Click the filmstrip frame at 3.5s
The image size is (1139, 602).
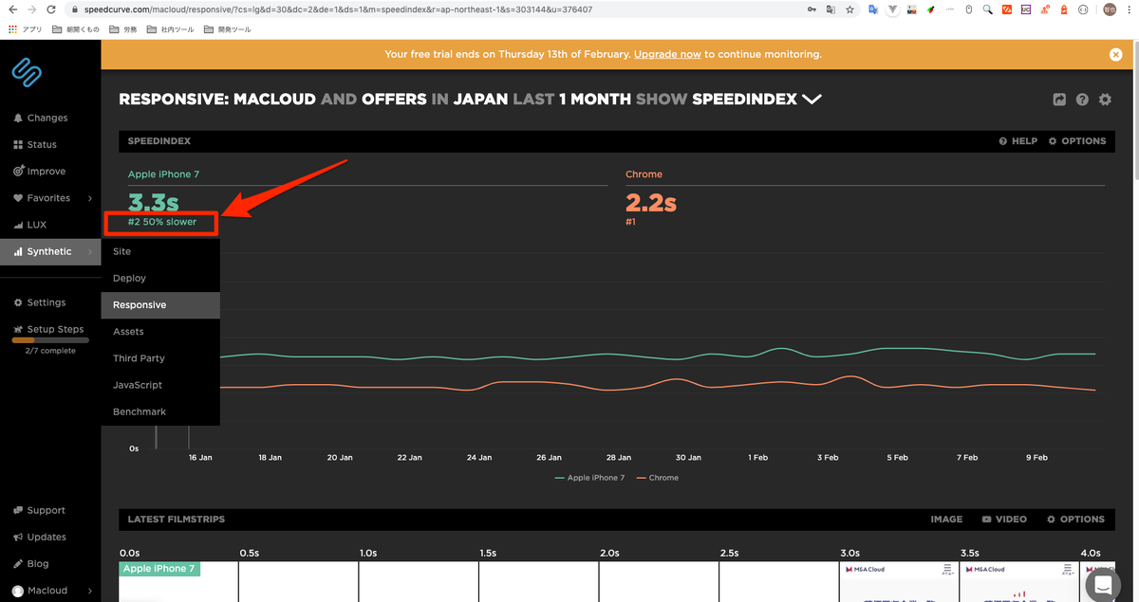click(x=1018, y=581)
